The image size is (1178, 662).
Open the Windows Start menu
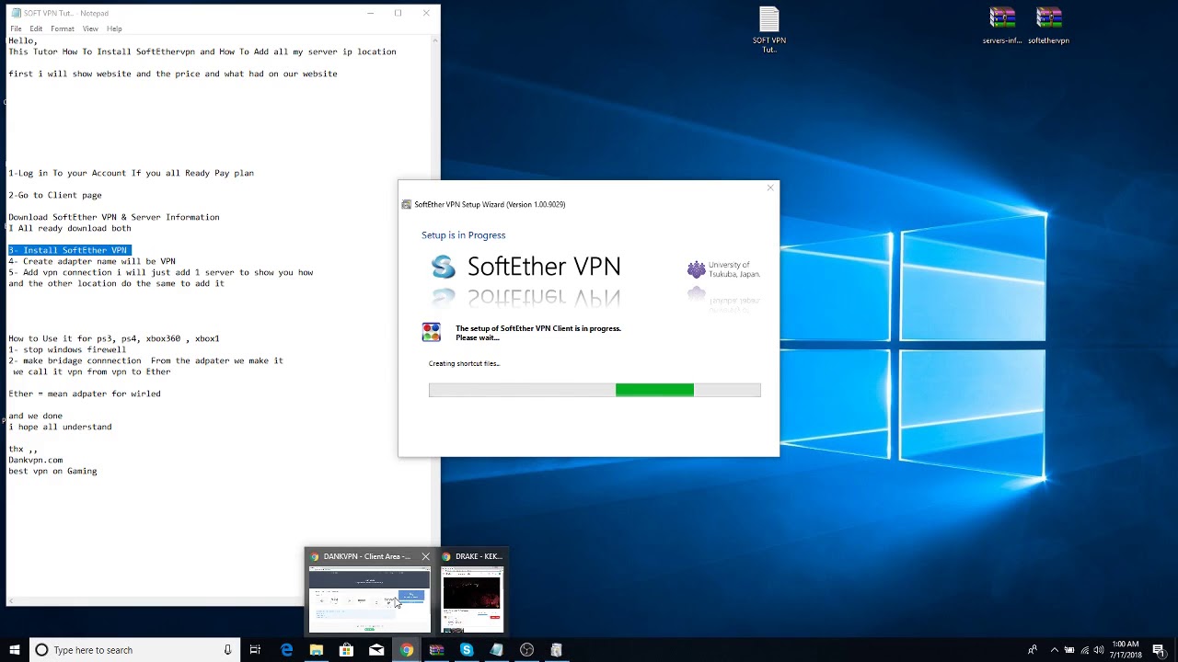[x=14, y=650]
